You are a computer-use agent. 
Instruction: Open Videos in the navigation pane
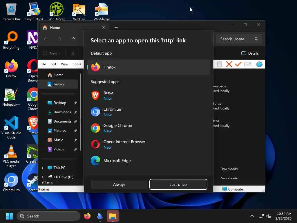point(58,149)
